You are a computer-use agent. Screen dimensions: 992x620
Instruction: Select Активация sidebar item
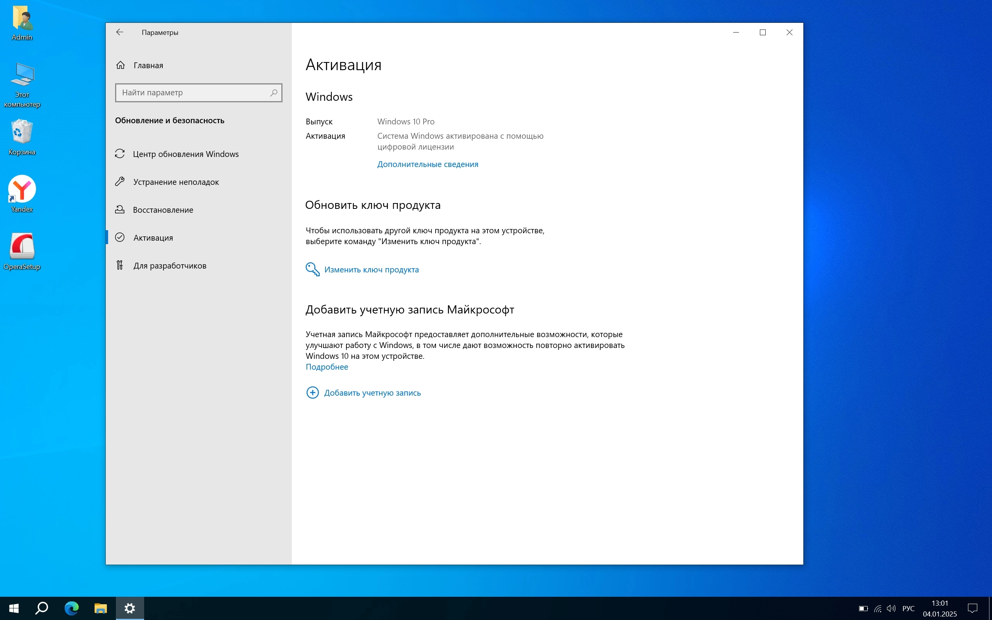[x=153, y=238]
